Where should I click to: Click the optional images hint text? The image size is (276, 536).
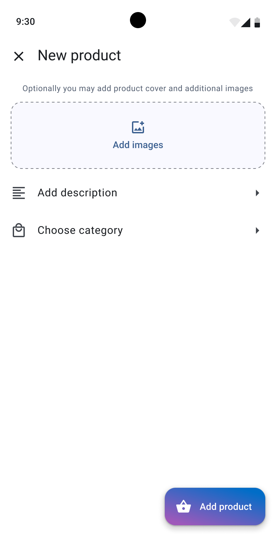pyautogui.click(x=138, y=88)
